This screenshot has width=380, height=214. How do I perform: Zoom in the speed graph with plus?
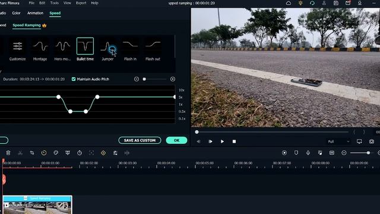click(173, 79)
